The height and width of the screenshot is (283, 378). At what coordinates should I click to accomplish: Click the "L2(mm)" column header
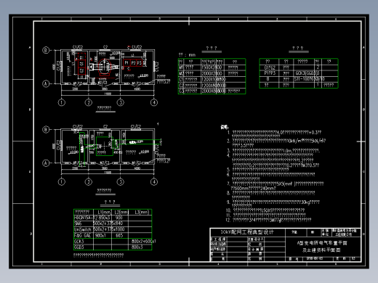(x=121, y=212)
